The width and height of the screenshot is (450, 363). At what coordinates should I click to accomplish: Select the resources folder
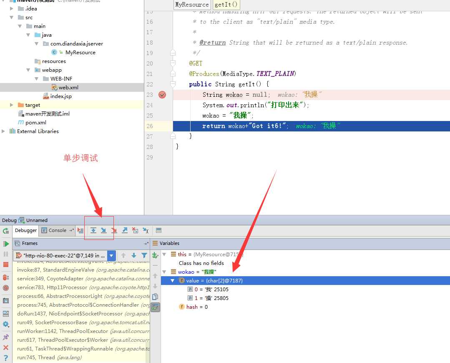click(x=54, y=61)
